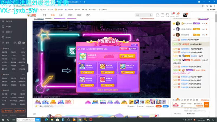
Task: Click the 客户端打开 button
Action: coord(7,111)
